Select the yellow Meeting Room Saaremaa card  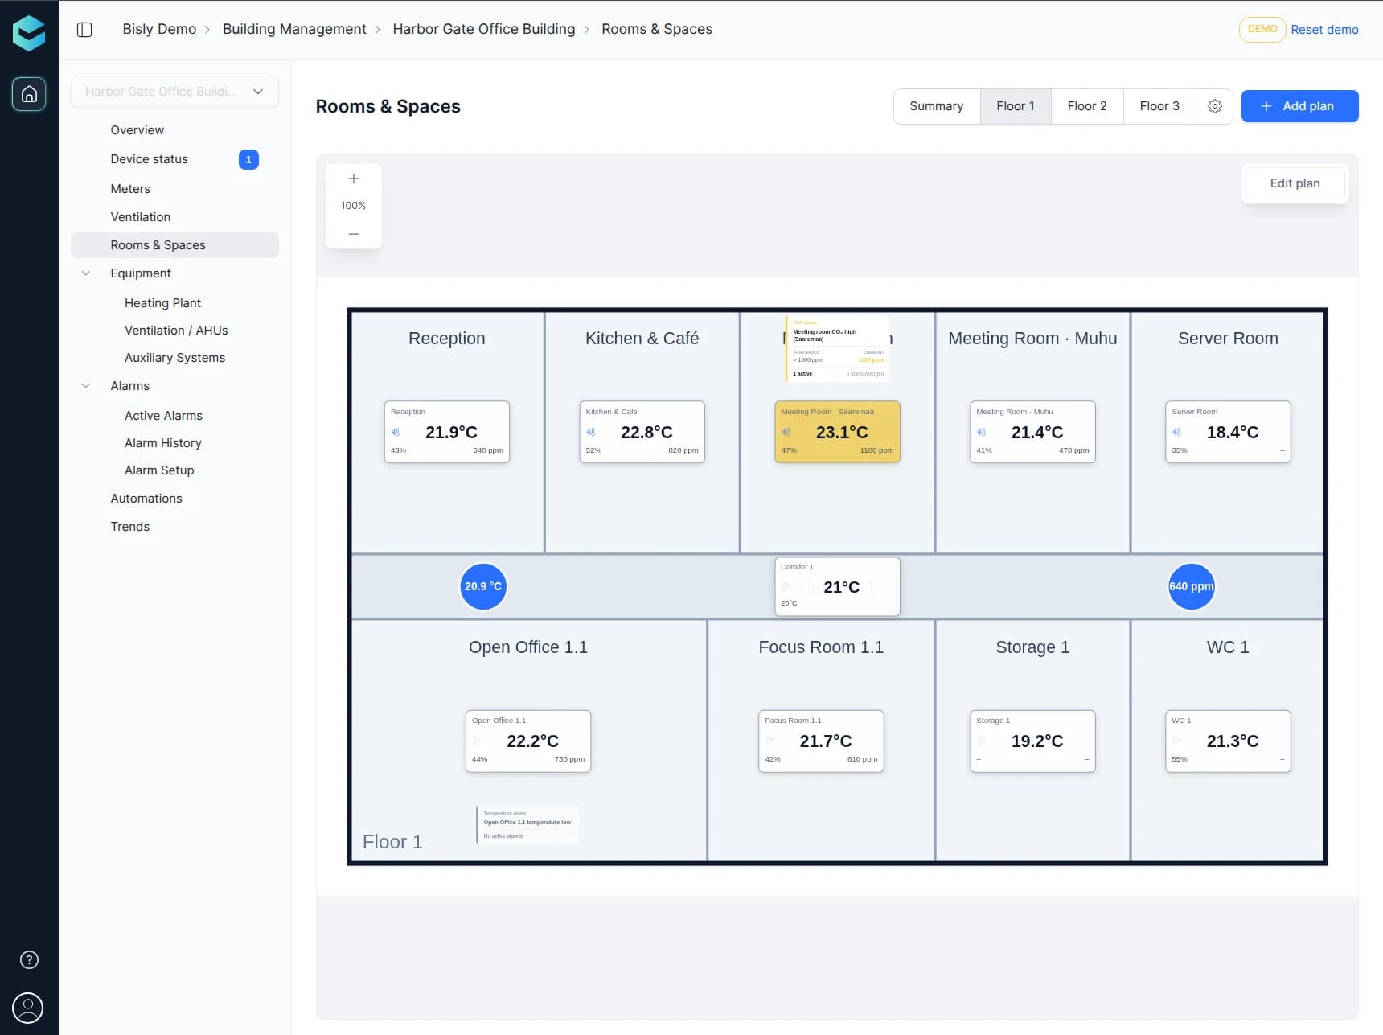(x=837, y=432)
